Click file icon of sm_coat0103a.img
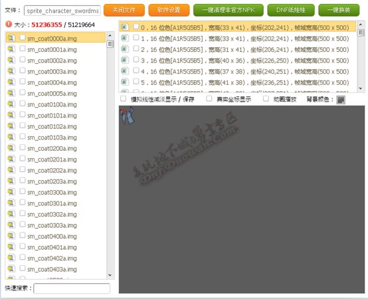Viewport: 368px width, 299px height. click(x=11, y=137)
